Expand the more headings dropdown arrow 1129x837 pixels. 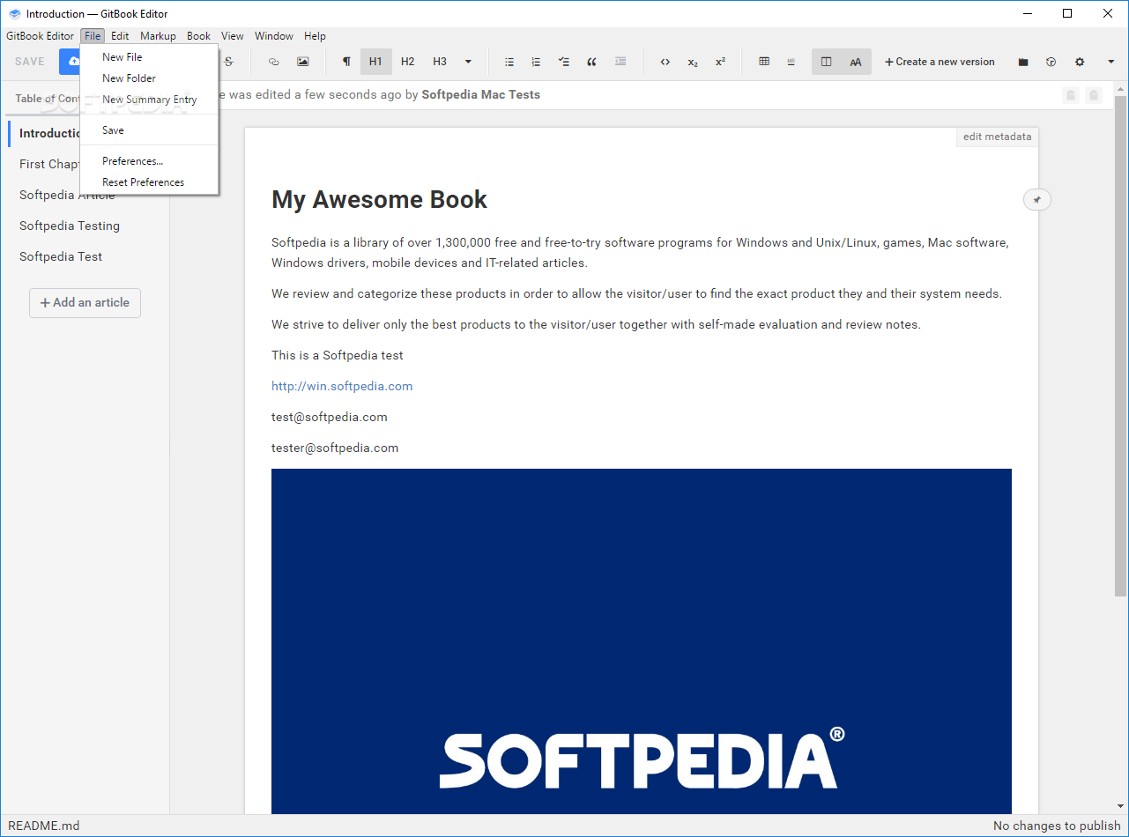point(468,62)
